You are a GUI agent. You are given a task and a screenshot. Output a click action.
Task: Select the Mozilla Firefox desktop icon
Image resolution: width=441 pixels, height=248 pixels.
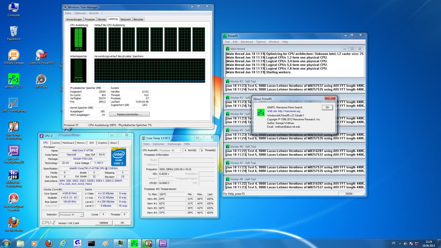14,224
